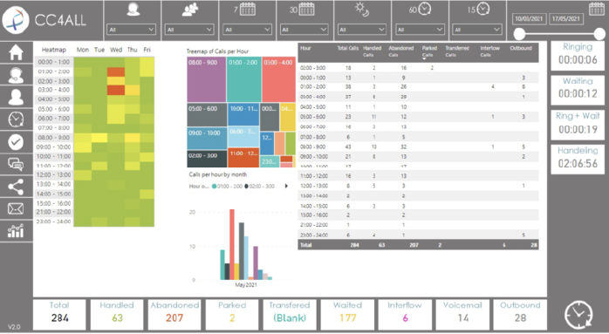Click the Ring + Wait 00:00:19 card
609x334 pixels.
click(578, 125)
